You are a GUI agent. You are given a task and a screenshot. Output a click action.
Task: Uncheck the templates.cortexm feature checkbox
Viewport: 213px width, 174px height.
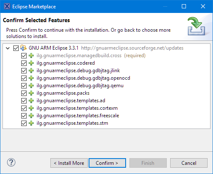24,108
